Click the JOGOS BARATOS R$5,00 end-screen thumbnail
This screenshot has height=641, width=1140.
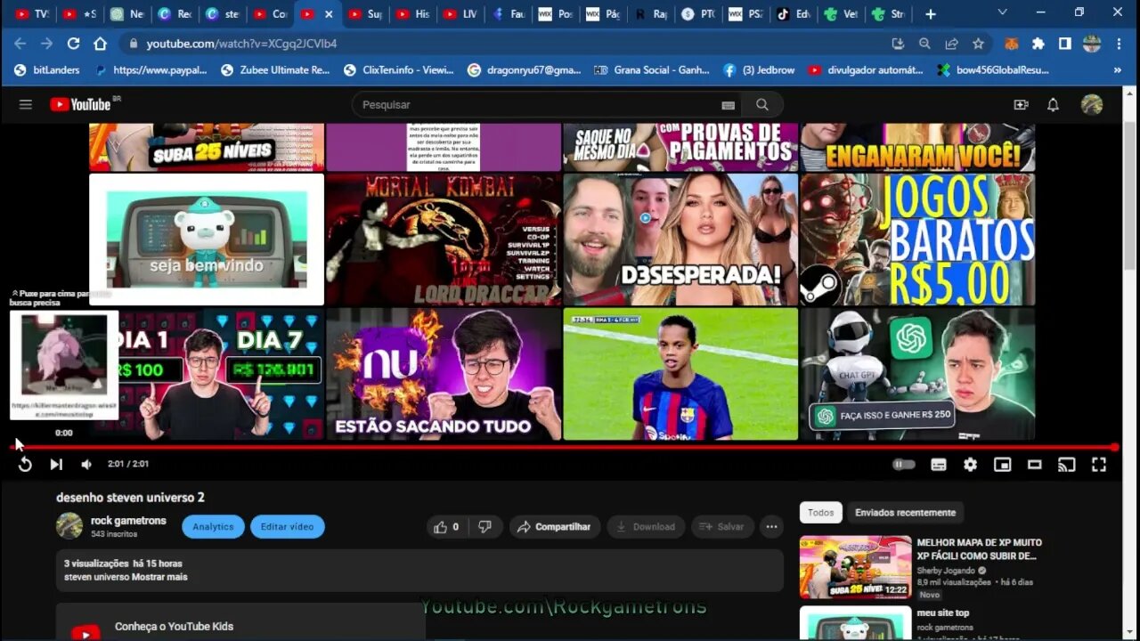(917, 239)
